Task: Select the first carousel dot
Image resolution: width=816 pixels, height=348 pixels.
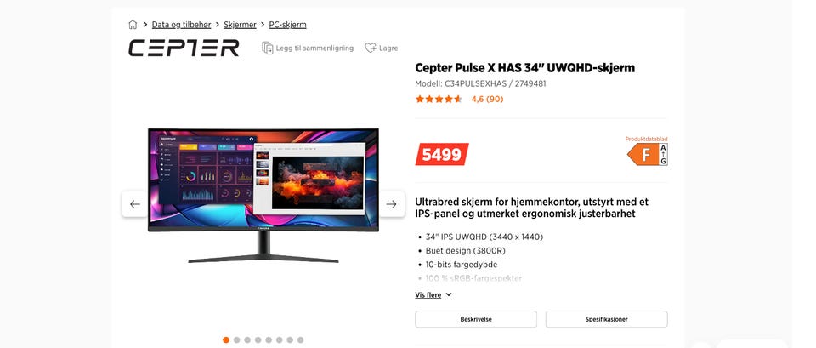Action: click(x=226, y=339)
